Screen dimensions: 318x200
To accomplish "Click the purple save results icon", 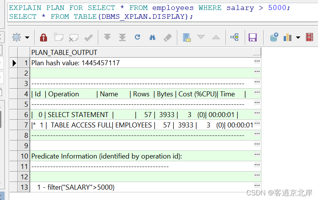I will [252, 37].
